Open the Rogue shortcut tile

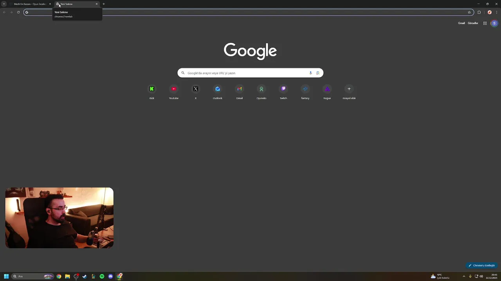(x=327, y=92)
